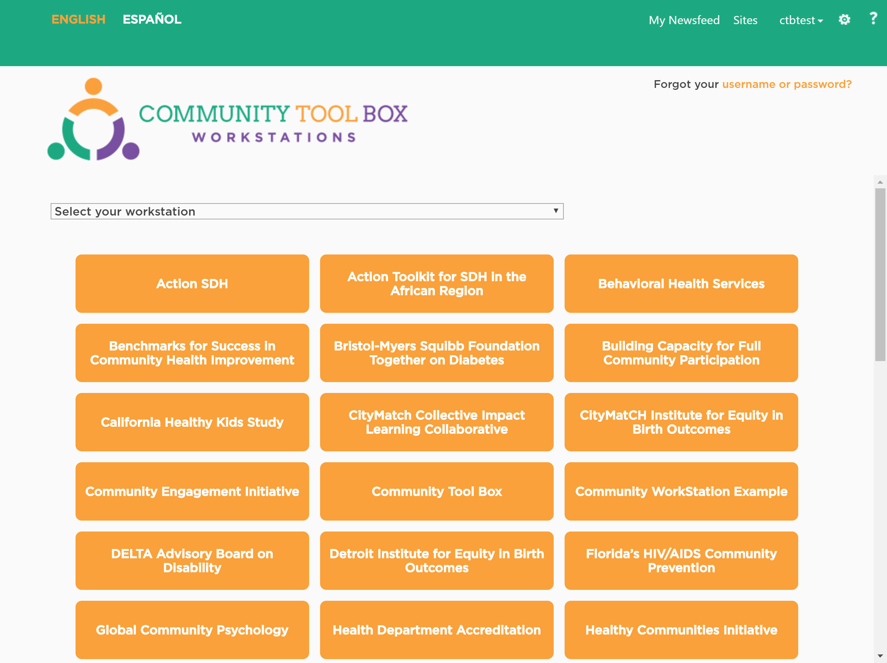The width and height of the screenshot is (887, 663).
Task: Open the Select your workstation dropdown
Action: click(307, 211)
